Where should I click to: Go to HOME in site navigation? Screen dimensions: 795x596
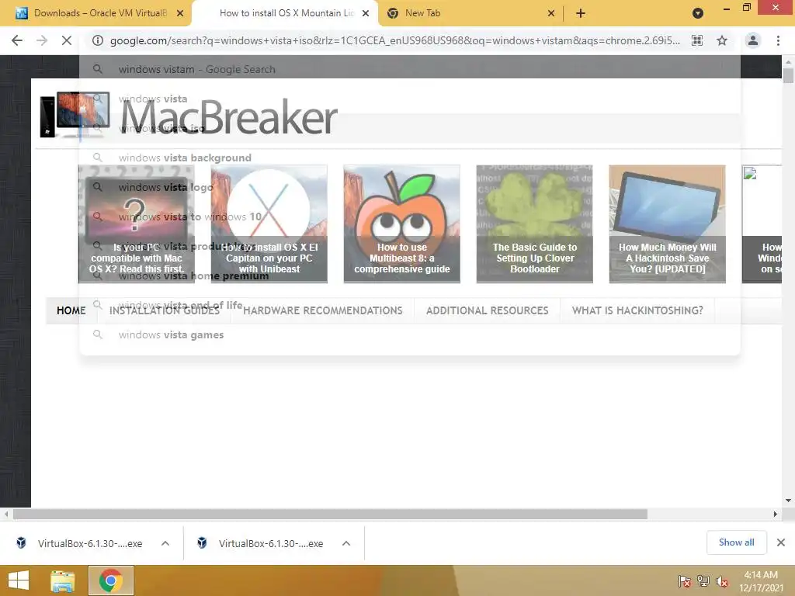(71, 310)
